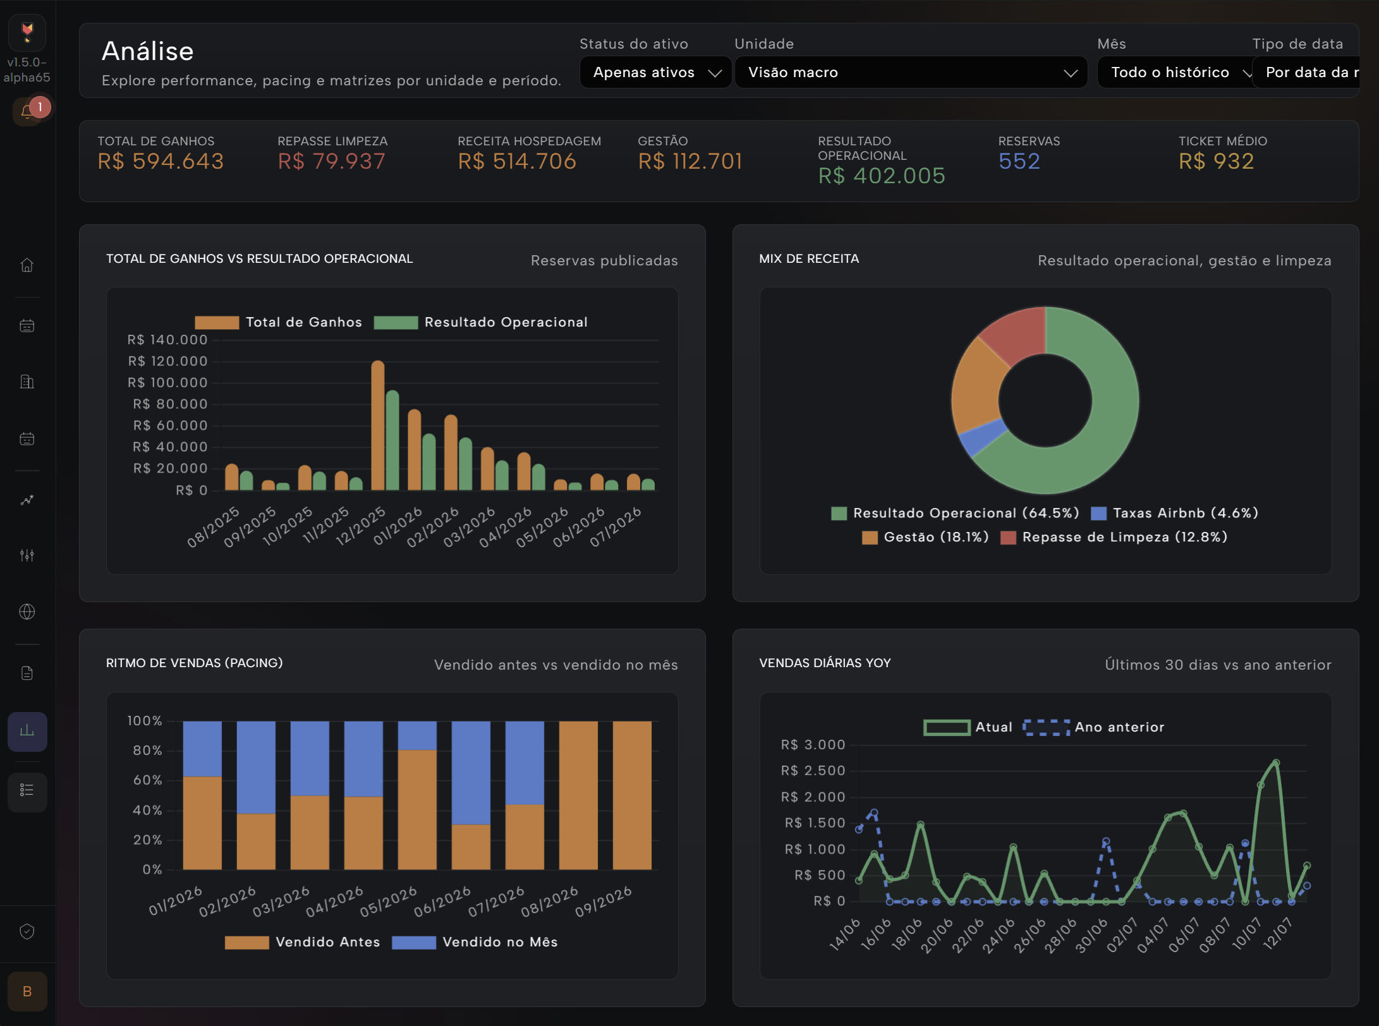Toggle Resultado Operacional bar chart legend
The image size is (1379, 1026).
tap(480, 322)
